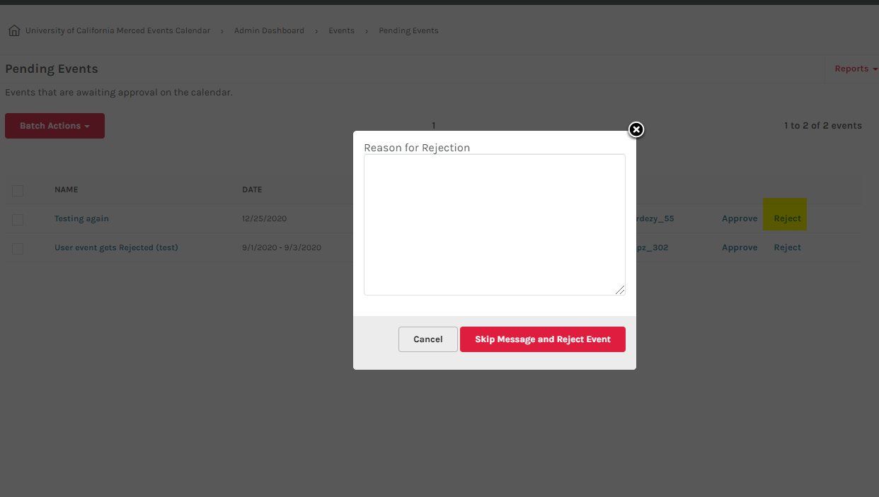Reject the Testing again event
This screenshot has width=879, height=497.
(x=787, y=219)
